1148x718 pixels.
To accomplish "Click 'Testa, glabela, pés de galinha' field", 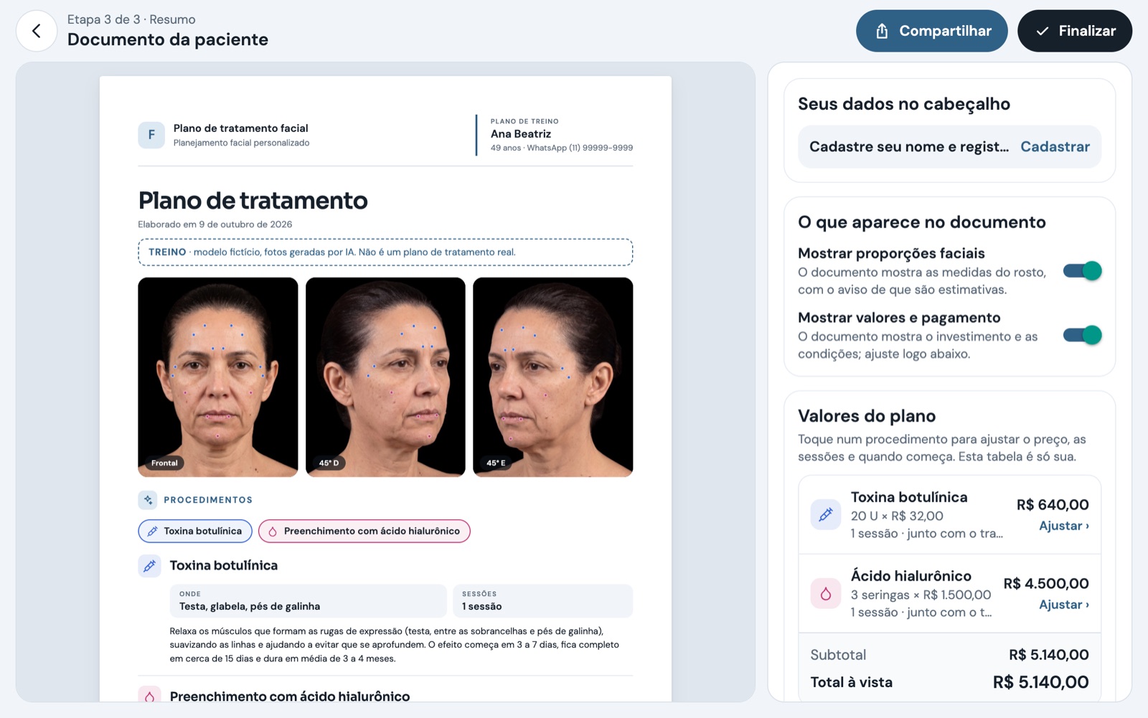I will 308,601.
